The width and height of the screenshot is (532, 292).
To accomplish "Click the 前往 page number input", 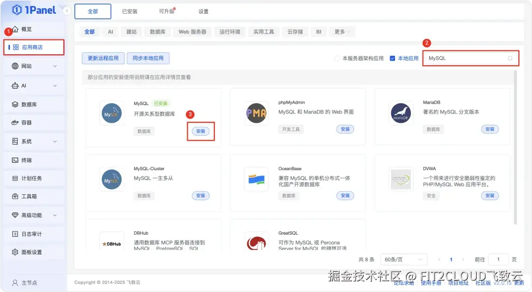I will [x=498, y=259].
